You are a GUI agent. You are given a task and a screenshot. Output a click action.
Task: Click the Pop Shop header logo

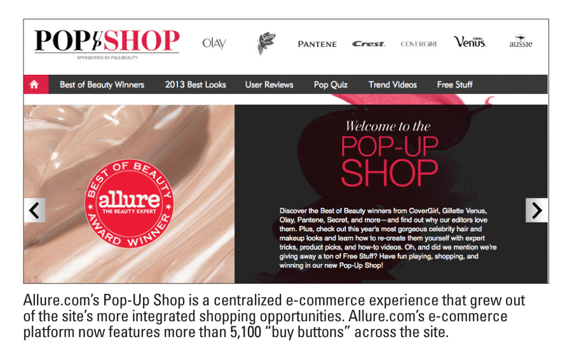pyautogui.click(x=107, y=41)
